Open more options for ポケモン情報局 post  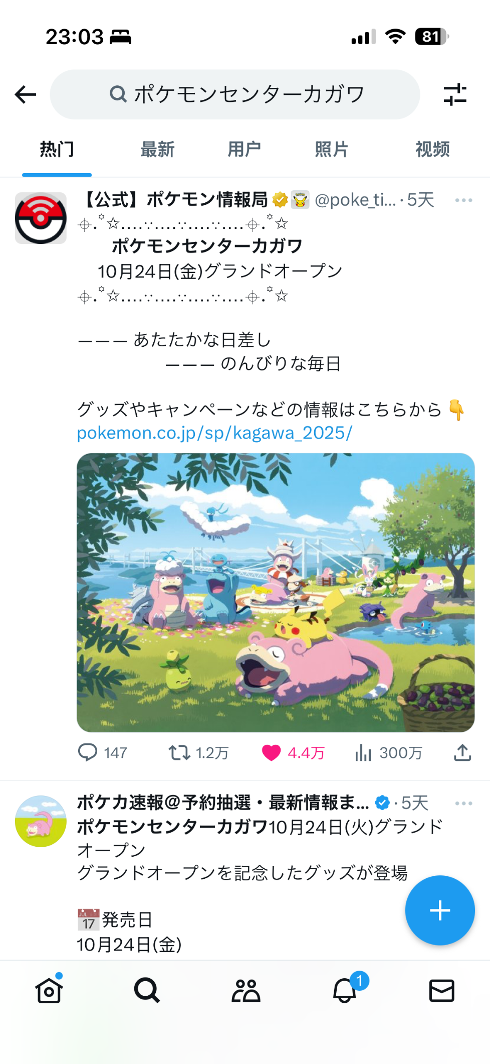463,200
